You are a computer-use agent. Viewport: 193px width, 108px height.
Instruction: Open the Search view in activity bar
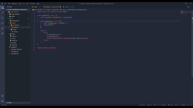tap(2, 13)
